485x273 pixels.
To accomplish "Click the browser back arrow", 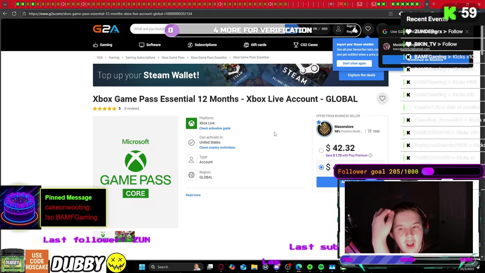I will point(5,14).
